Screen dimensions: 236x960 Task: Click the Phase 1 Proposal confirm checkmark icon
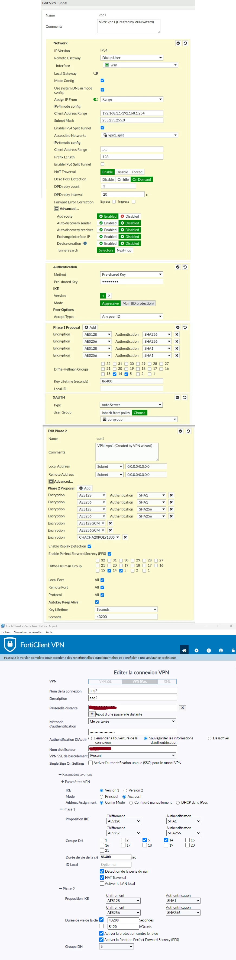tap(177, 328)
